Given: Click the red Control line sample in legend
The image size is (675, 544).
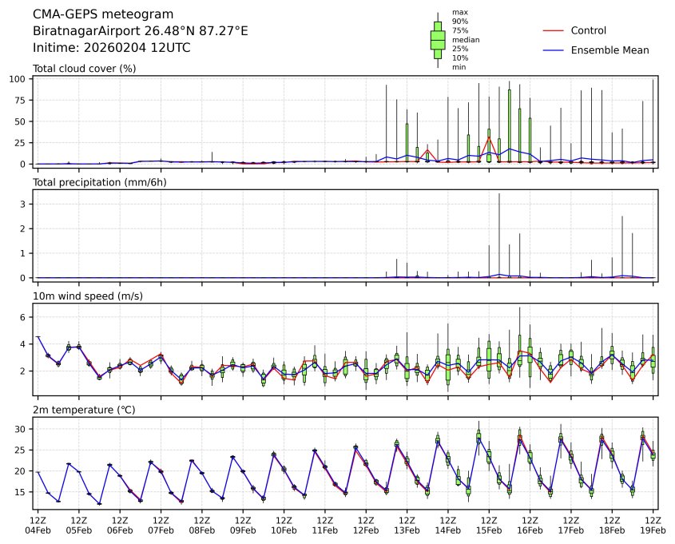Looking at the screenshot, I should [554, 30].
